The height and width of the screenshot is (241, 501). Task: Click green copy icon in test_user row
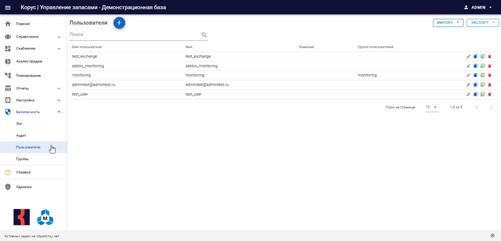(x=482, y=94)
